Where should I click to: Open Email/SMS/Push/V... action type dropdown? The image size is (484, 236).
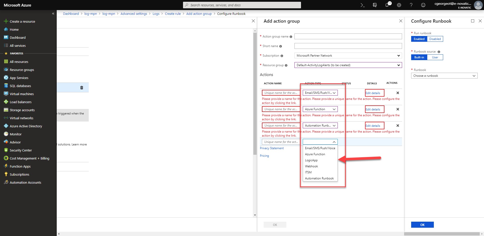(x=320, y=93)
